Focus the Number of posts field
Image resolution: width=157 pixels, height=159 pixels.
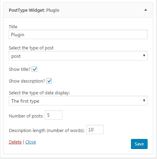(x=53, y=115)
